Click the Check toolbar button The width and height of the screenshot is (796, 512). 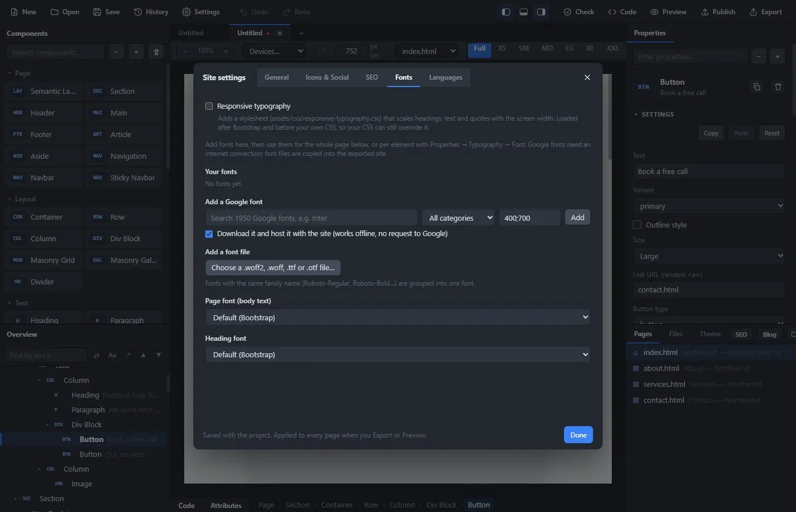[579, 12]
